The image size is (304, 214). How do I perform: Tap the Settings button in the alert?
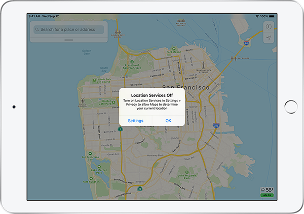135,121
